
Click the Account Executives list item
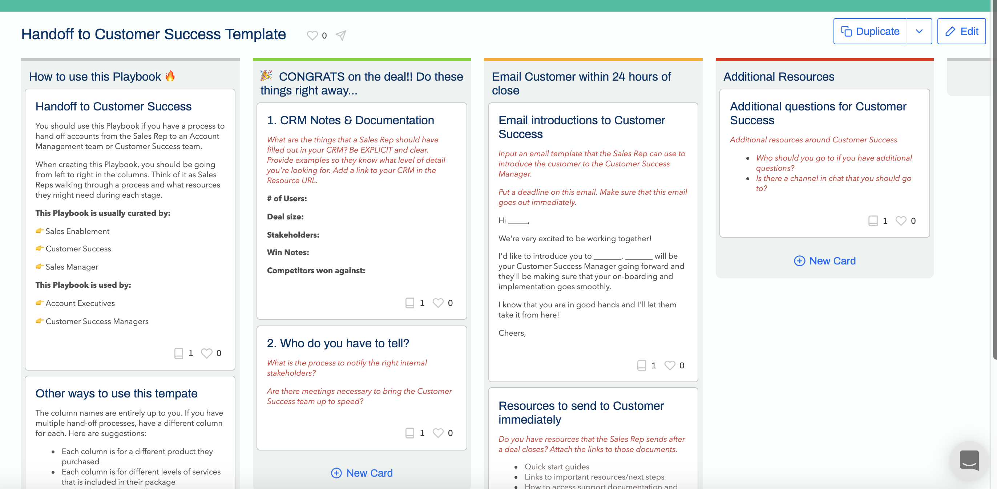pyautogui.click(x=80, y=303)
